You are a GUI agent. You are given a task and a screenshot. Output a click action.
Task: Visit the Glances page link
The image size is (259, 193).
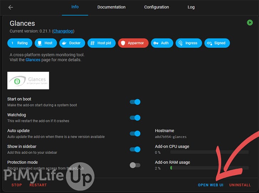coord(33,60)
